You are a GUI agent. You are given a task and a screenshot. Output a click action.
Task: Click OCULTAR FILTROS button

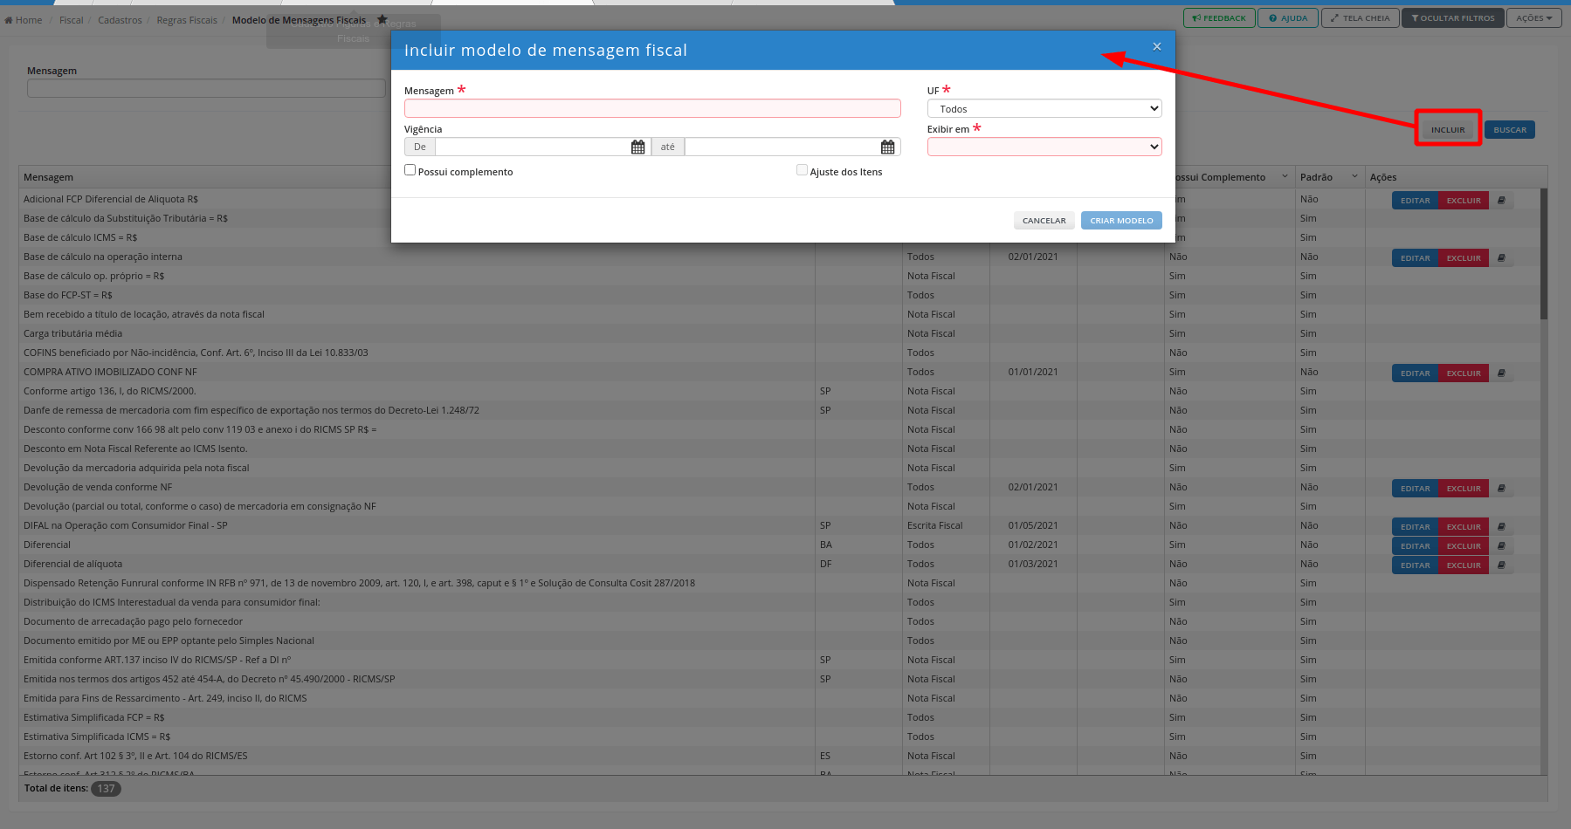1453,18
